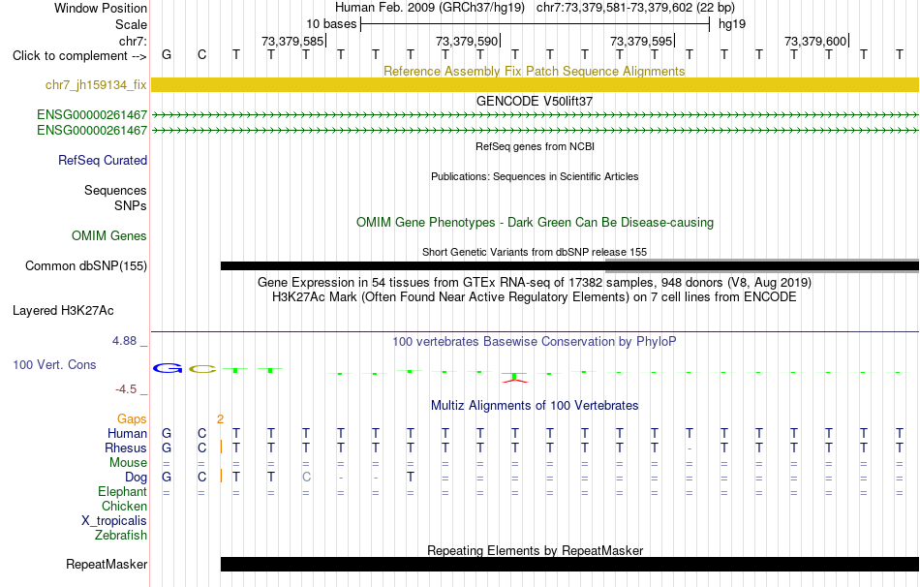Open OMIM Gene Phenotypes track title
This screenshot has width=920, height=587.
[x=535, y=223]
